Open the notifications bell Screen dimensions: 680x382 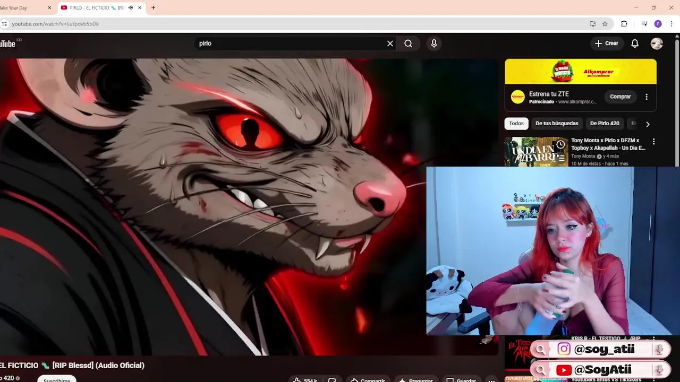[635, 44]
